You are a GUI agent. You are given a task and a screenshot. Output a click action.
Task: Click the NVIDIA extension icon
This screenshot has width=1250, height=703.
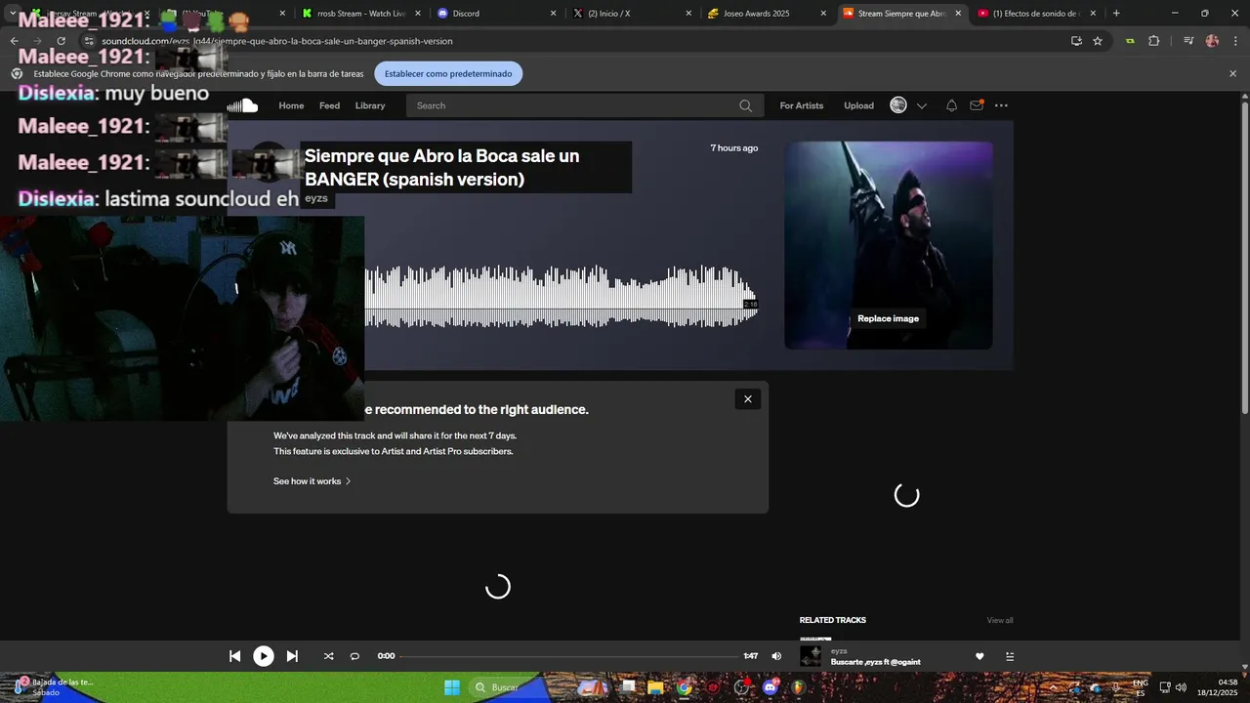(x=1130, y=41)
